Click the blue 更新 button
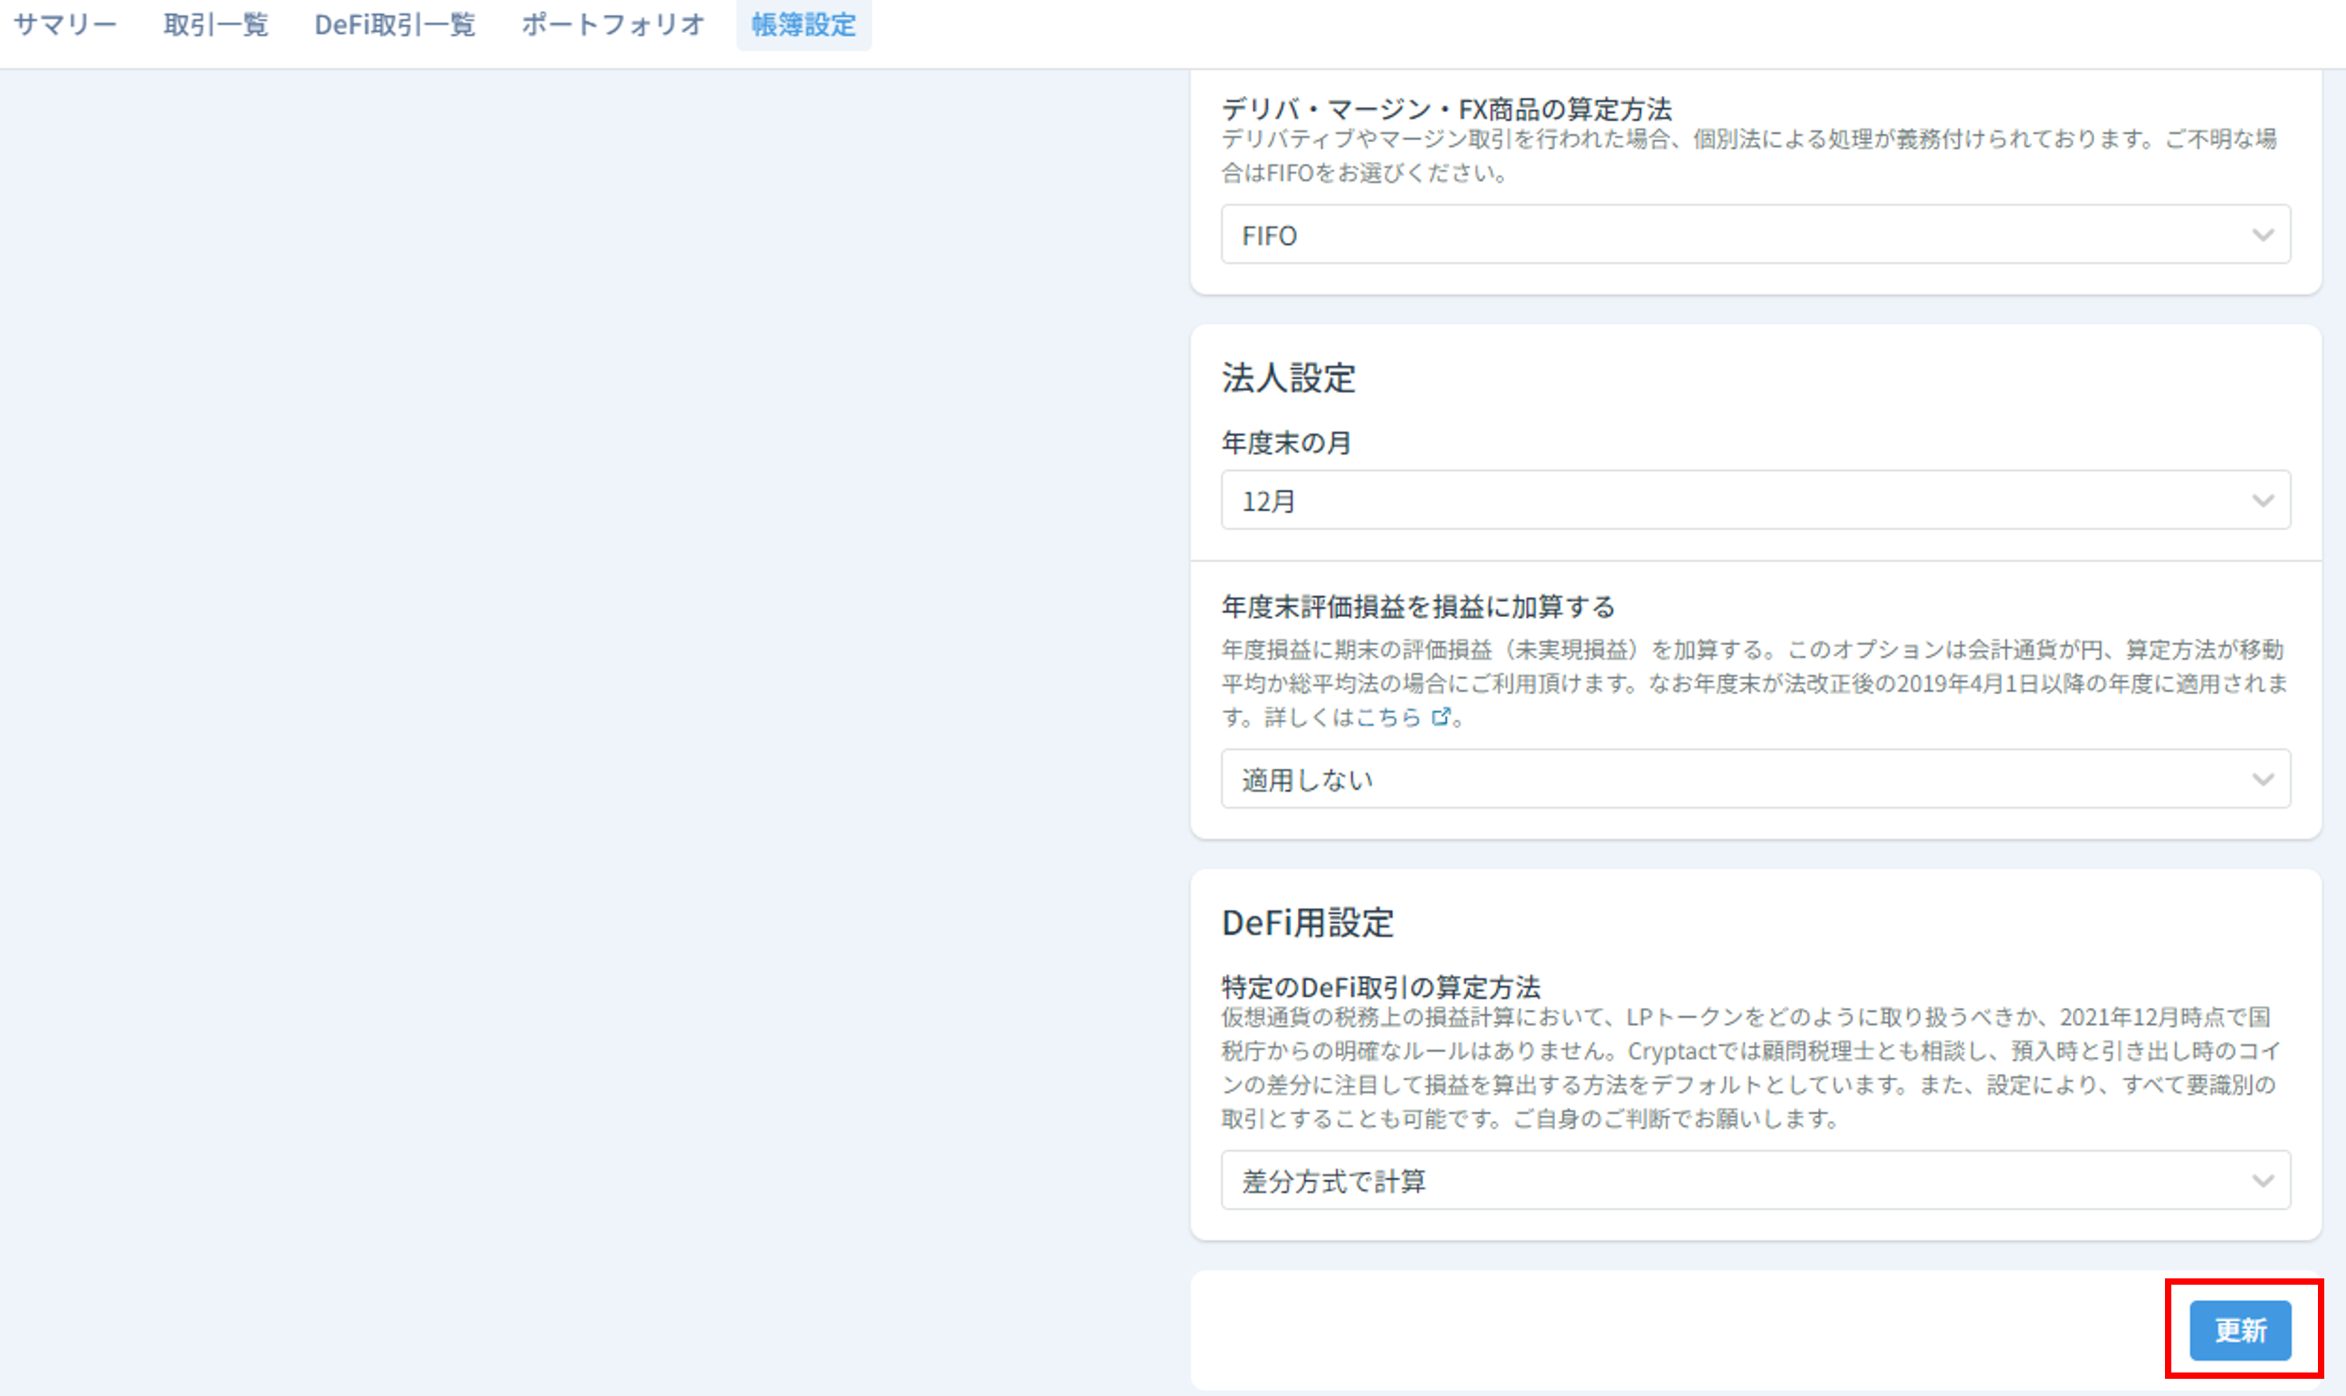The width and height of the screenshot is (2346, 1396). pos(2240,1330)
